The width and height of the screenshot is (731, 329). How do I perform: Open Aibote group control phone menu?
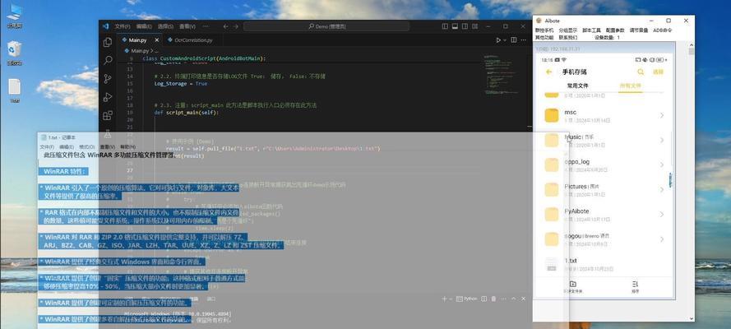point(544,30)
